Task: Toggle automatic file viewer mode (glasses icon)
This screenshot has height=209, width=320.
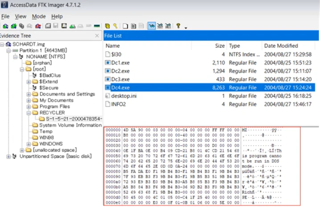Action: pyautogui.click(x=152, y=26)
